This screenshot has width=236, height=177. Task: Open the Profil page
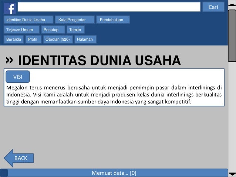pos(33,40)
